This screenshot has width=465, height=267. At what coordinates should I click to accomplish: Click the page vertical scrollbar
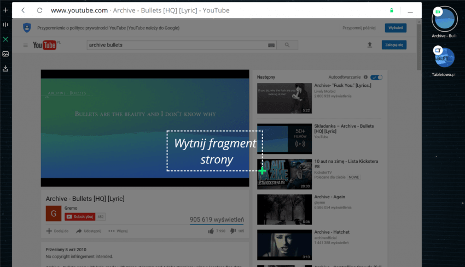click(419, 48)
